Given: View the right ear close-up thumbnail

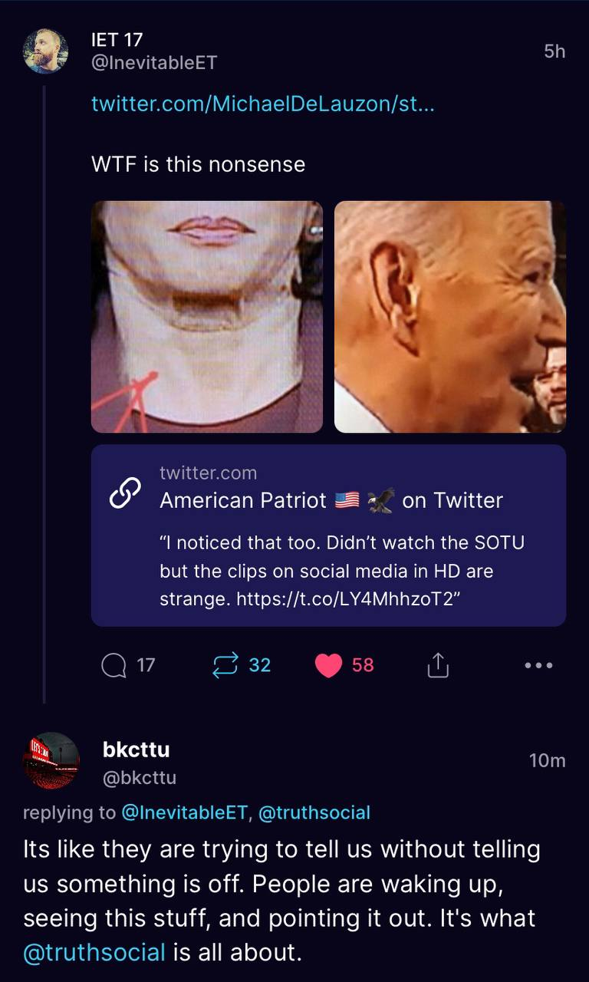Looking at the screenshot, I should point(450,317).
